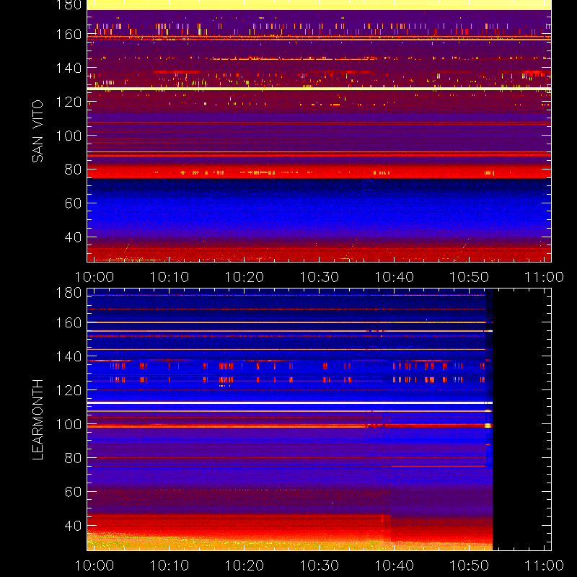Click the 10:30 time label under Learmonth plot
The image size is (577, 577).
[x=320, y=565]
